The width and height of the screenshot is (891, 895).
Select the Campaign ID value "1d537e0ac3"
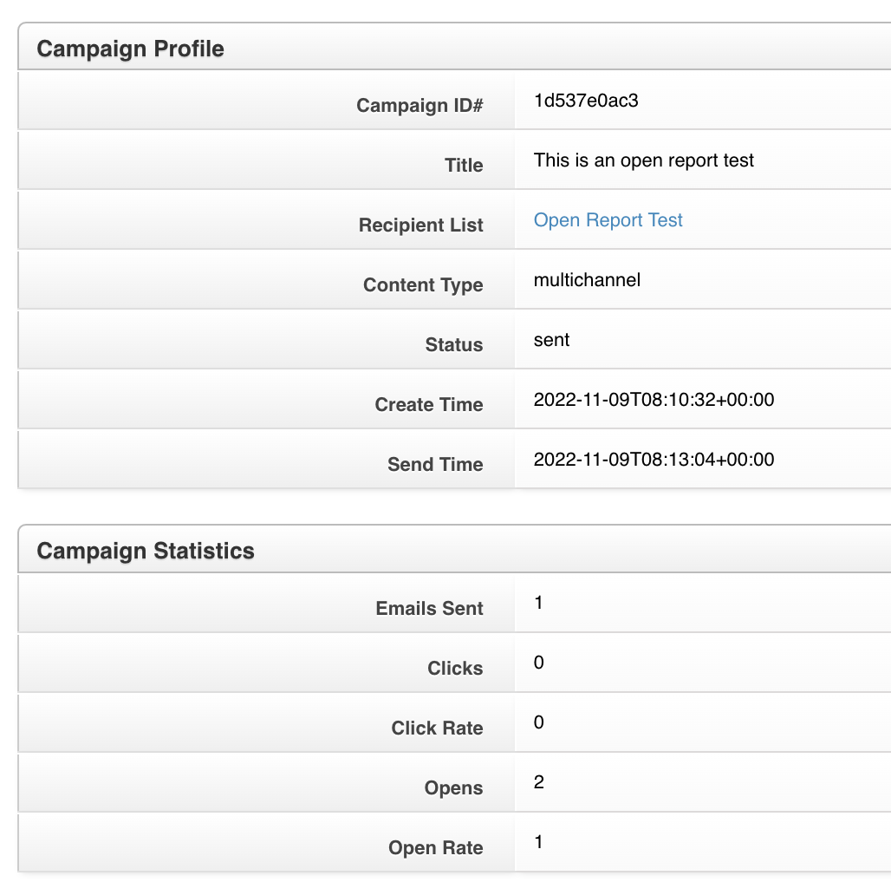[x=586, y=101]
